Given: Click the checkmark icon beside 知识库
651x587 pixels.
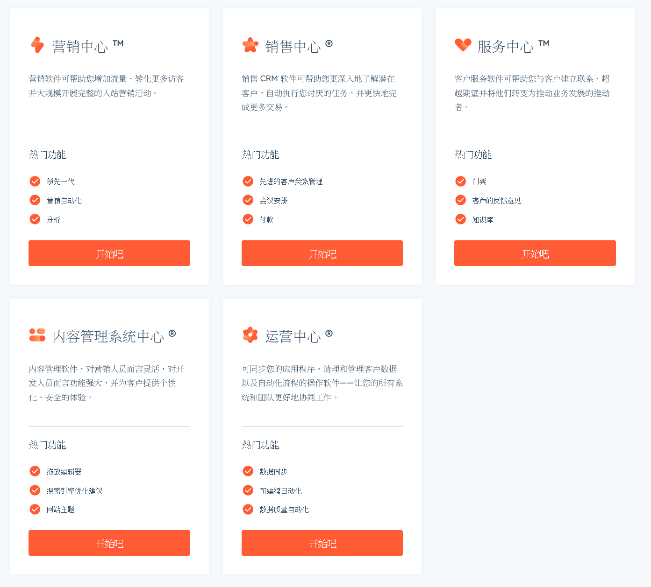Looking at the screenshot, I should point(460,219).
